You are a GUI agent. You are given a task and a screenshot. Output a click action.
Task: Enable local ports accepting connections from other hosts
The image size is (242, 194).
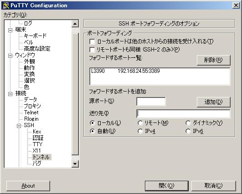[92, 41]
